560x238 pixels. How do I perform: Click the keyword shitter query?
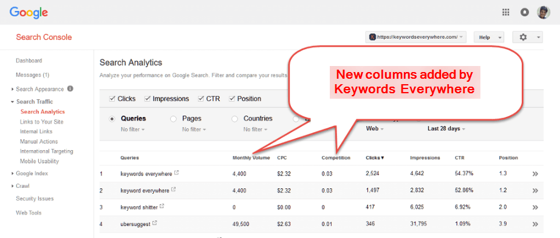pyautogui.click(x=139, y=207)
